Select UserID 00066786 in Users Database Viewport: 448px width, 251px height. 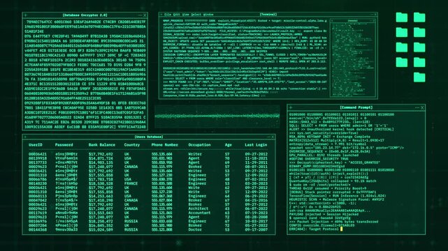(38, 179)
